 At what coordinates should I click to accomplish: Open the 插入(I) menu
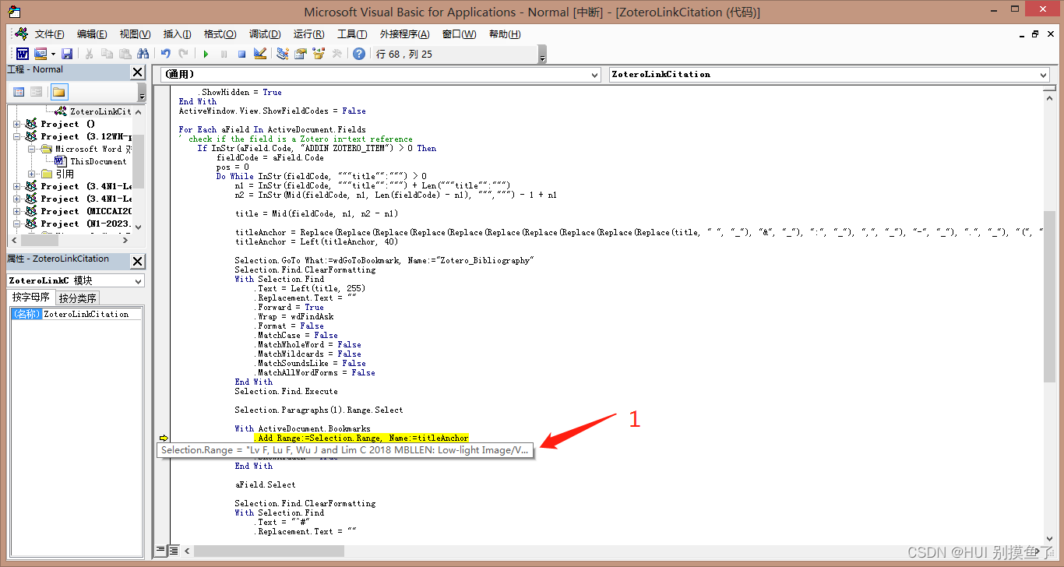click(177, 34)
